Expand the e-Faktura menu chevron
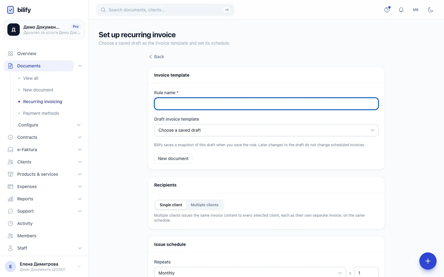Screen dimensions: 444x277 pyautogui.click(x=80, y=150)
